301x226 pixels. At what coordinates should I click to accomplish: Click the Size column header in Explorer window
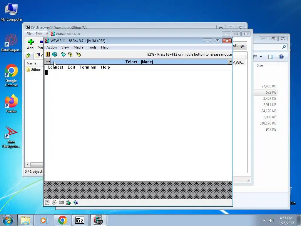[260, 65]
